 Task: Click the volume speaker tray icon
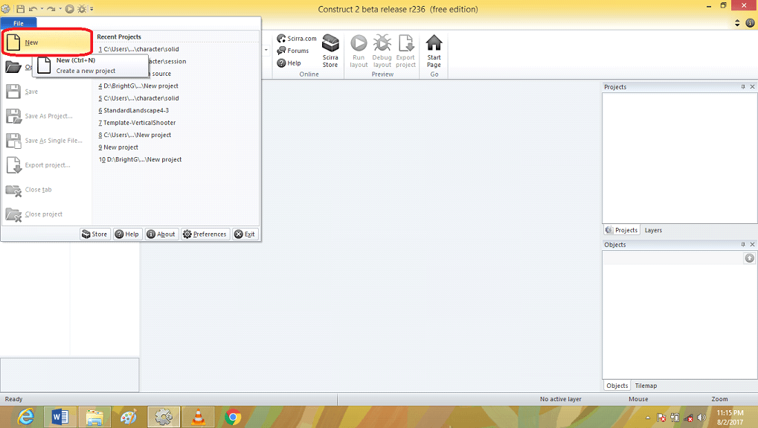[x=702, y=418]
